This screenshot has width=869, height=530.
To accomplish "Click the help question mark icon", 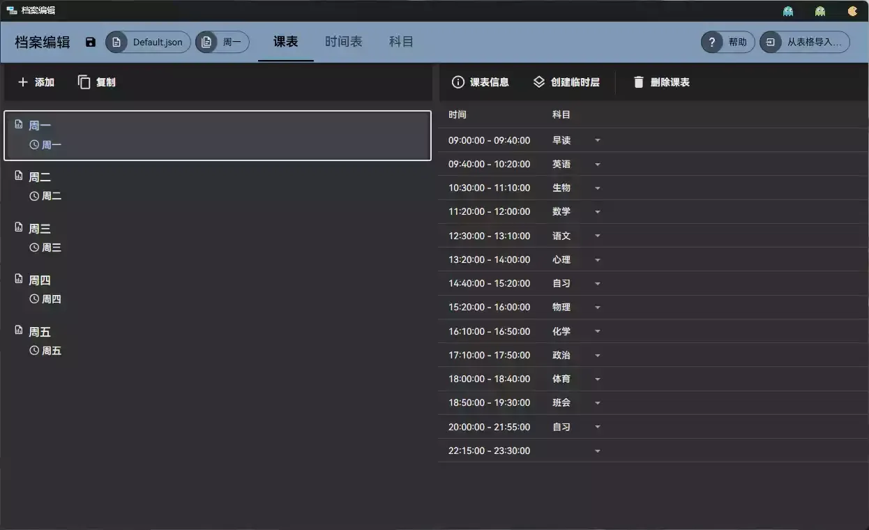I will [711, 42].
